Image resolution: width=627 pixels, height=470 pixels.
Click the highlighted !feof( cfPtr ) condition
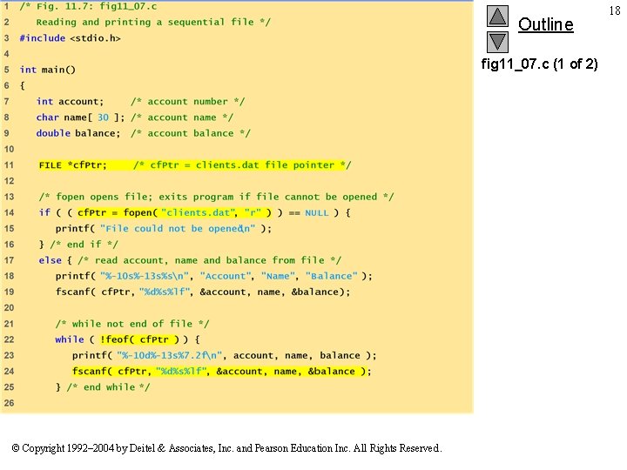tap(139, 339)
